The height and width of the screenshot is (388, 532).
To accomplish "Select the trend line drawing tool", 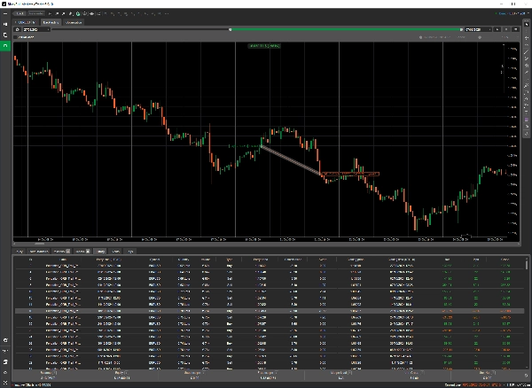I will point(527,52).
